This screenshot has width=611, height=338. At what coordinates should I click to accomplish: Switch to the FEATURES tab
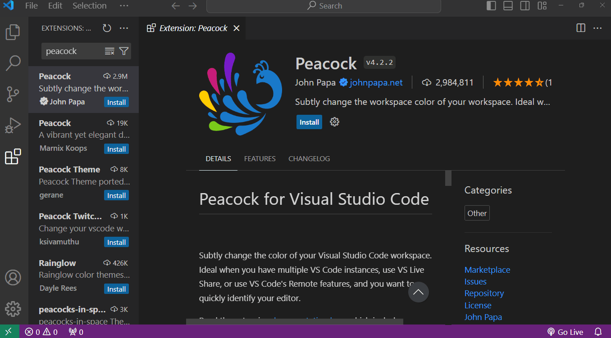pyautogui.click(x=260, y=158)
